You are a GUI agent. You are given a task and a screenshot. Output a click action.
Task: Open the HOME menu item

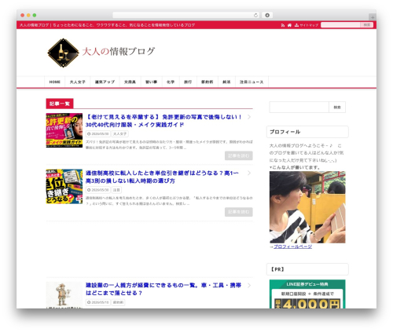(54, 82)
